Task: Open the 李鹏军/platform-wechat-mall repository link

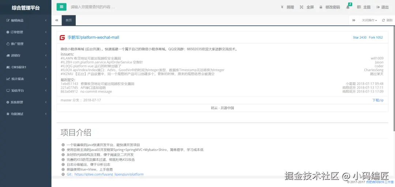Action: click(93, 38)
